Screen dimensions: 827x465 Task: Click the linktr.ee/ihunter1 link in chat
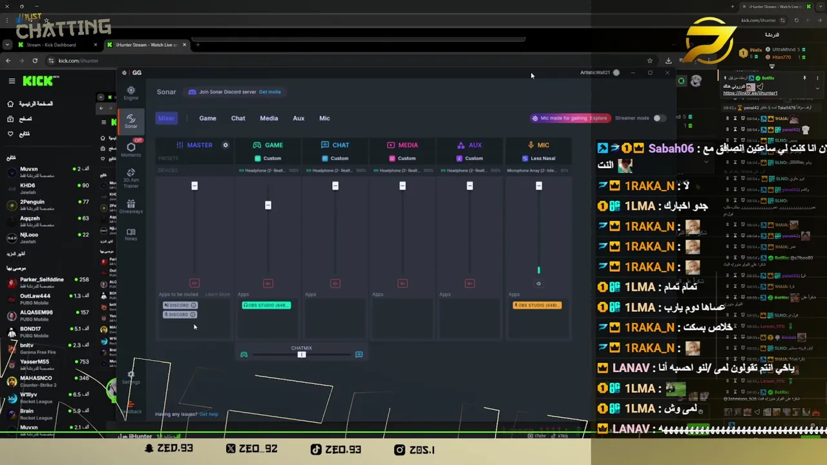(750, 93)
